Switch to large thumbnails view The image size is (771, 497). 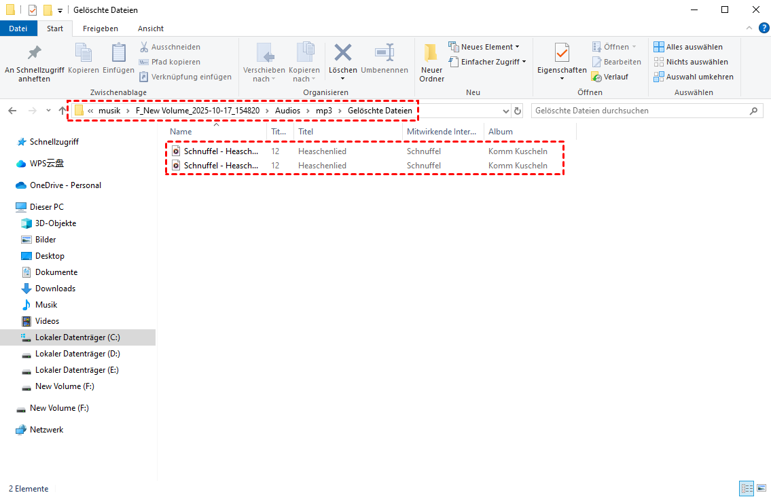(x=762, y=488)
